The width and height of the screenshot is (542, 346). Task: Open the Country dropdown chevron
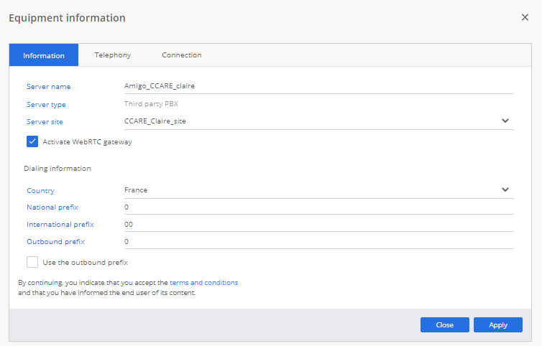tap(505, 190)
